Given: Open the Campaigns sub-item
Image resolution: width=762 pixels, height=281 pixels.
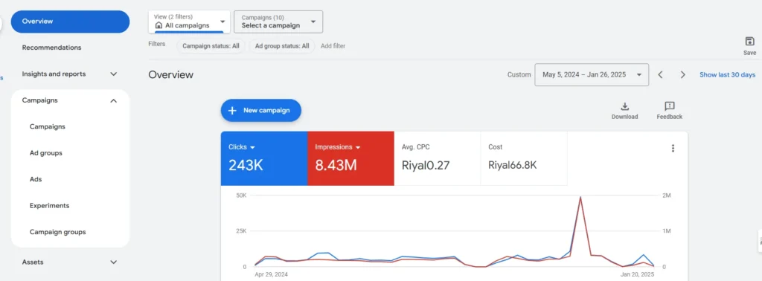Looking at the screenshot, I should pos(47,126).
